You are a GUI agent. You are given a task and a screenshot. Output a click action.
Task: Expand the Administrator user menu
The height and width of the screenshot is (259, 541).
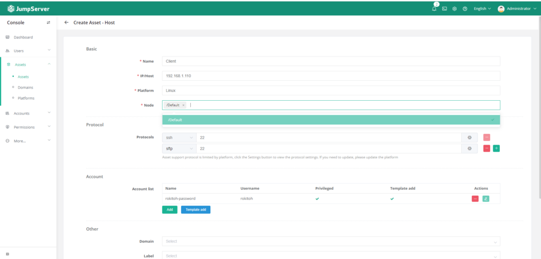(517, 9)
